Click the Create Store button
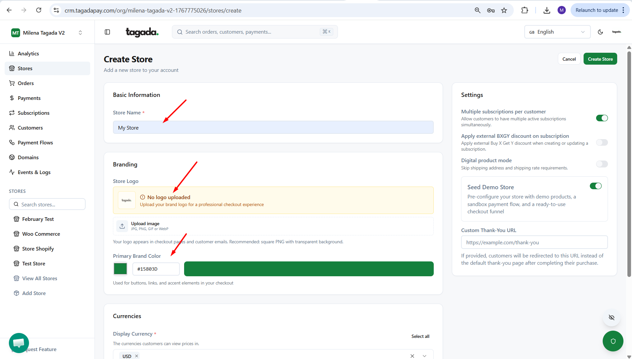Screen dimensions: 632x359 pyautogui.click(x=600, y=59)
